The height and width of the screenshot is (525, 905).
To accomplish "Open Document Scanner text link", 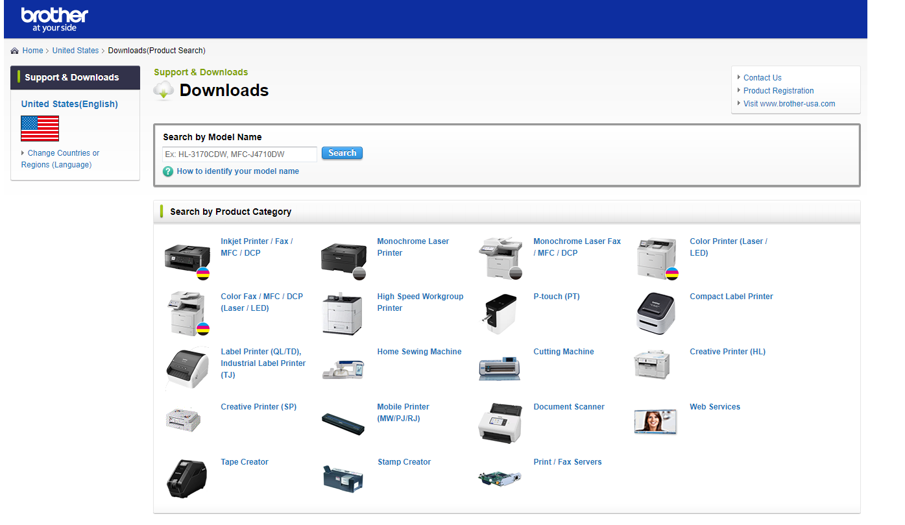I will 569,407.
